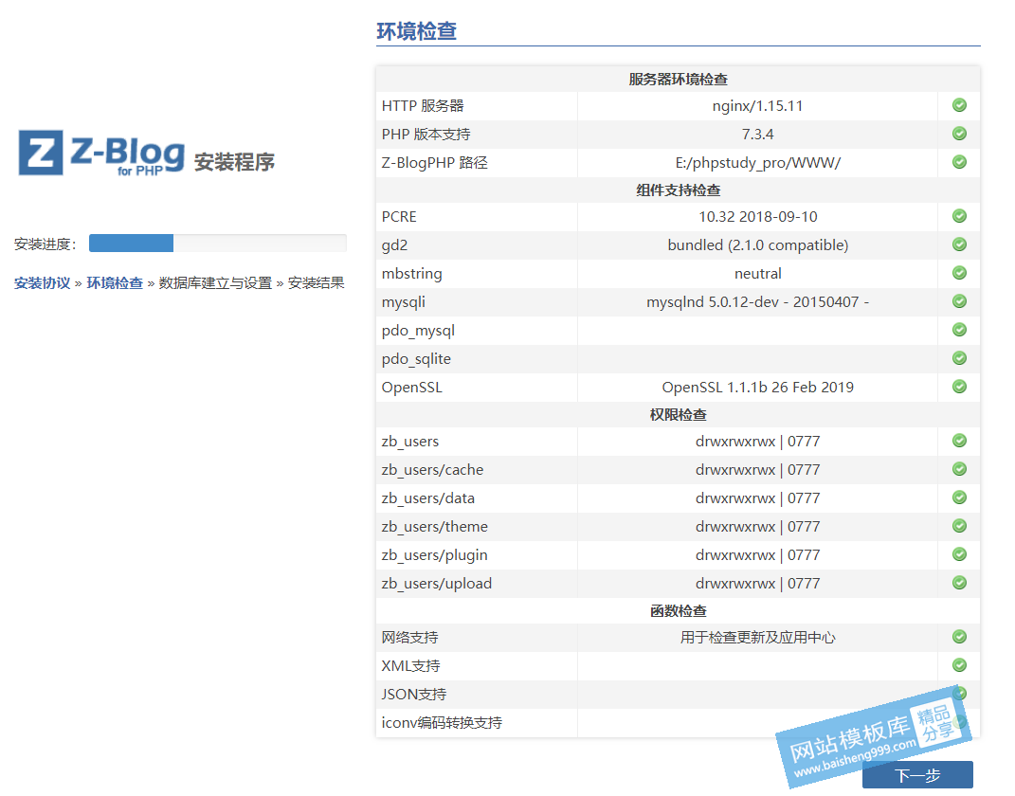Viewport: 1015px width, 796px height.
Task: Click green check icon for PCRE row
Action: point(959,216)
